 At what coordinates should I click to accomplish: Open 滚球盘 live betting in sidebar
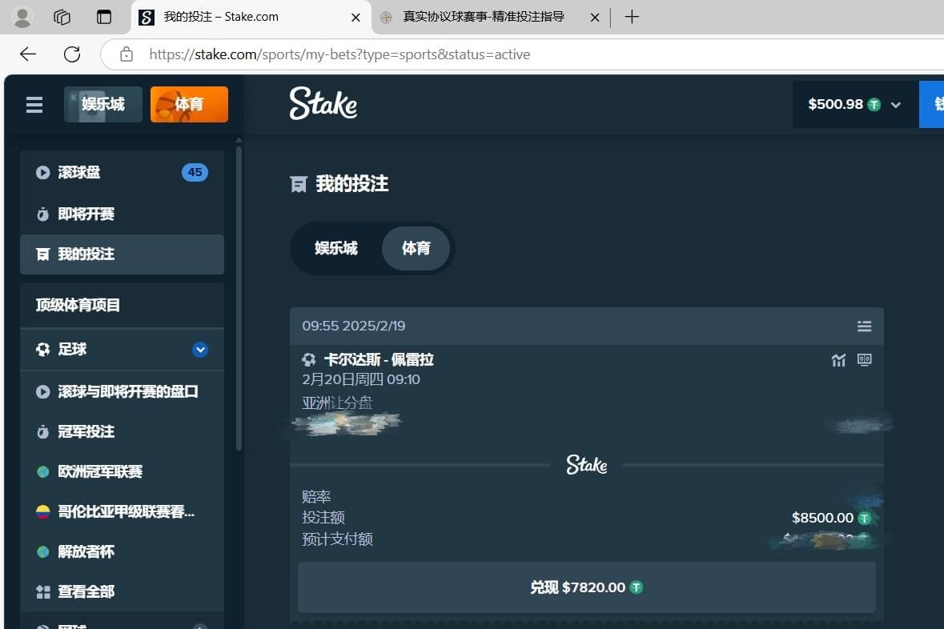tap(123, 173)
